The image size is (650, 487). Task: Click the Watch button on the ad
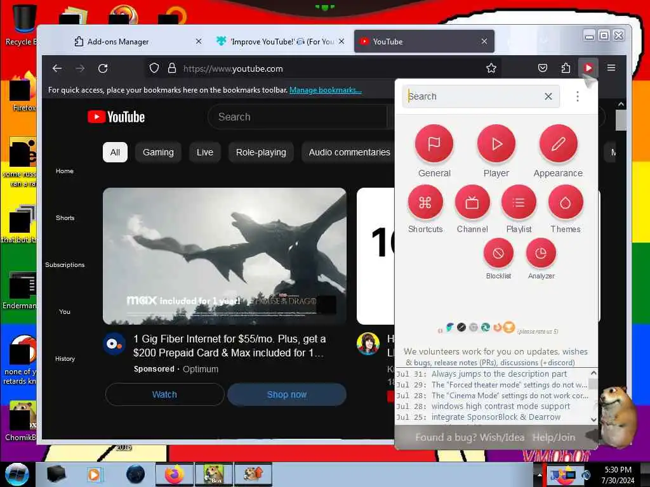pos(165,394)
